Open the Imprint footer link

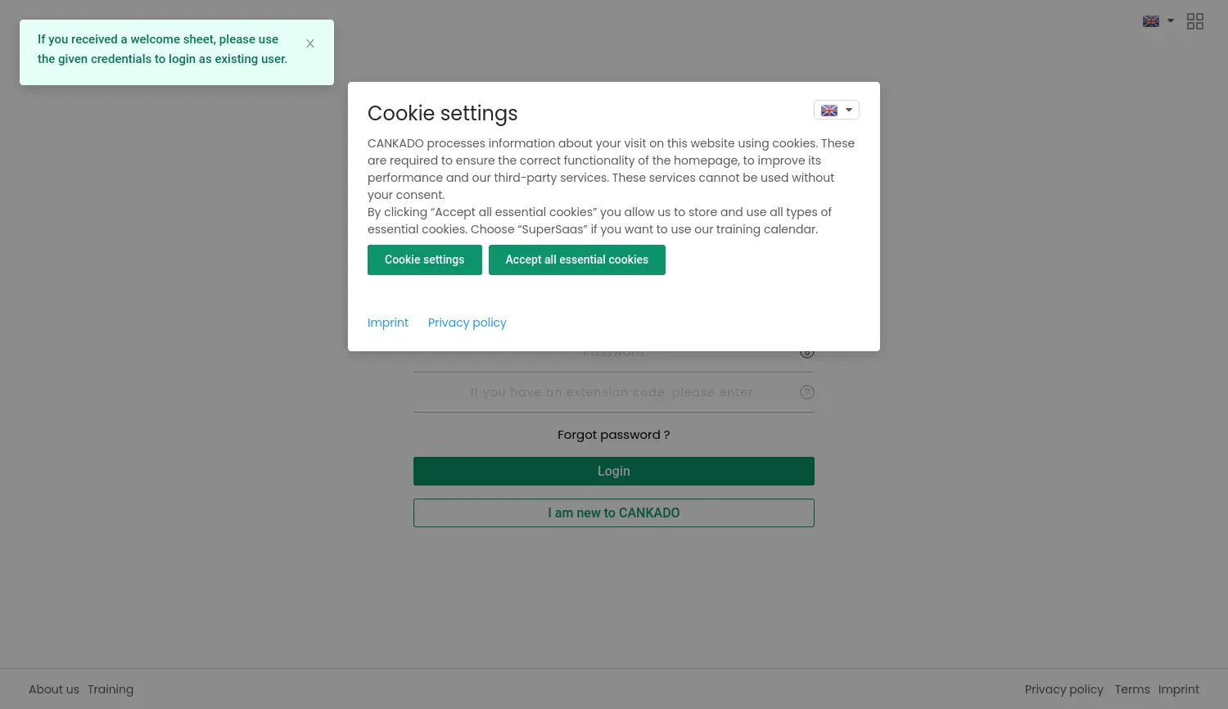pos(1178,689)
